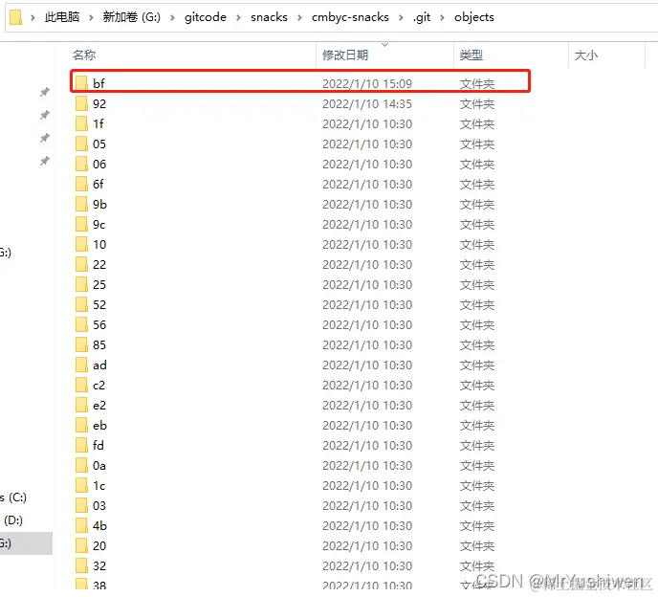658x597 pixels.
Task: Click the folder icon in the address bar
Action: 15,17
